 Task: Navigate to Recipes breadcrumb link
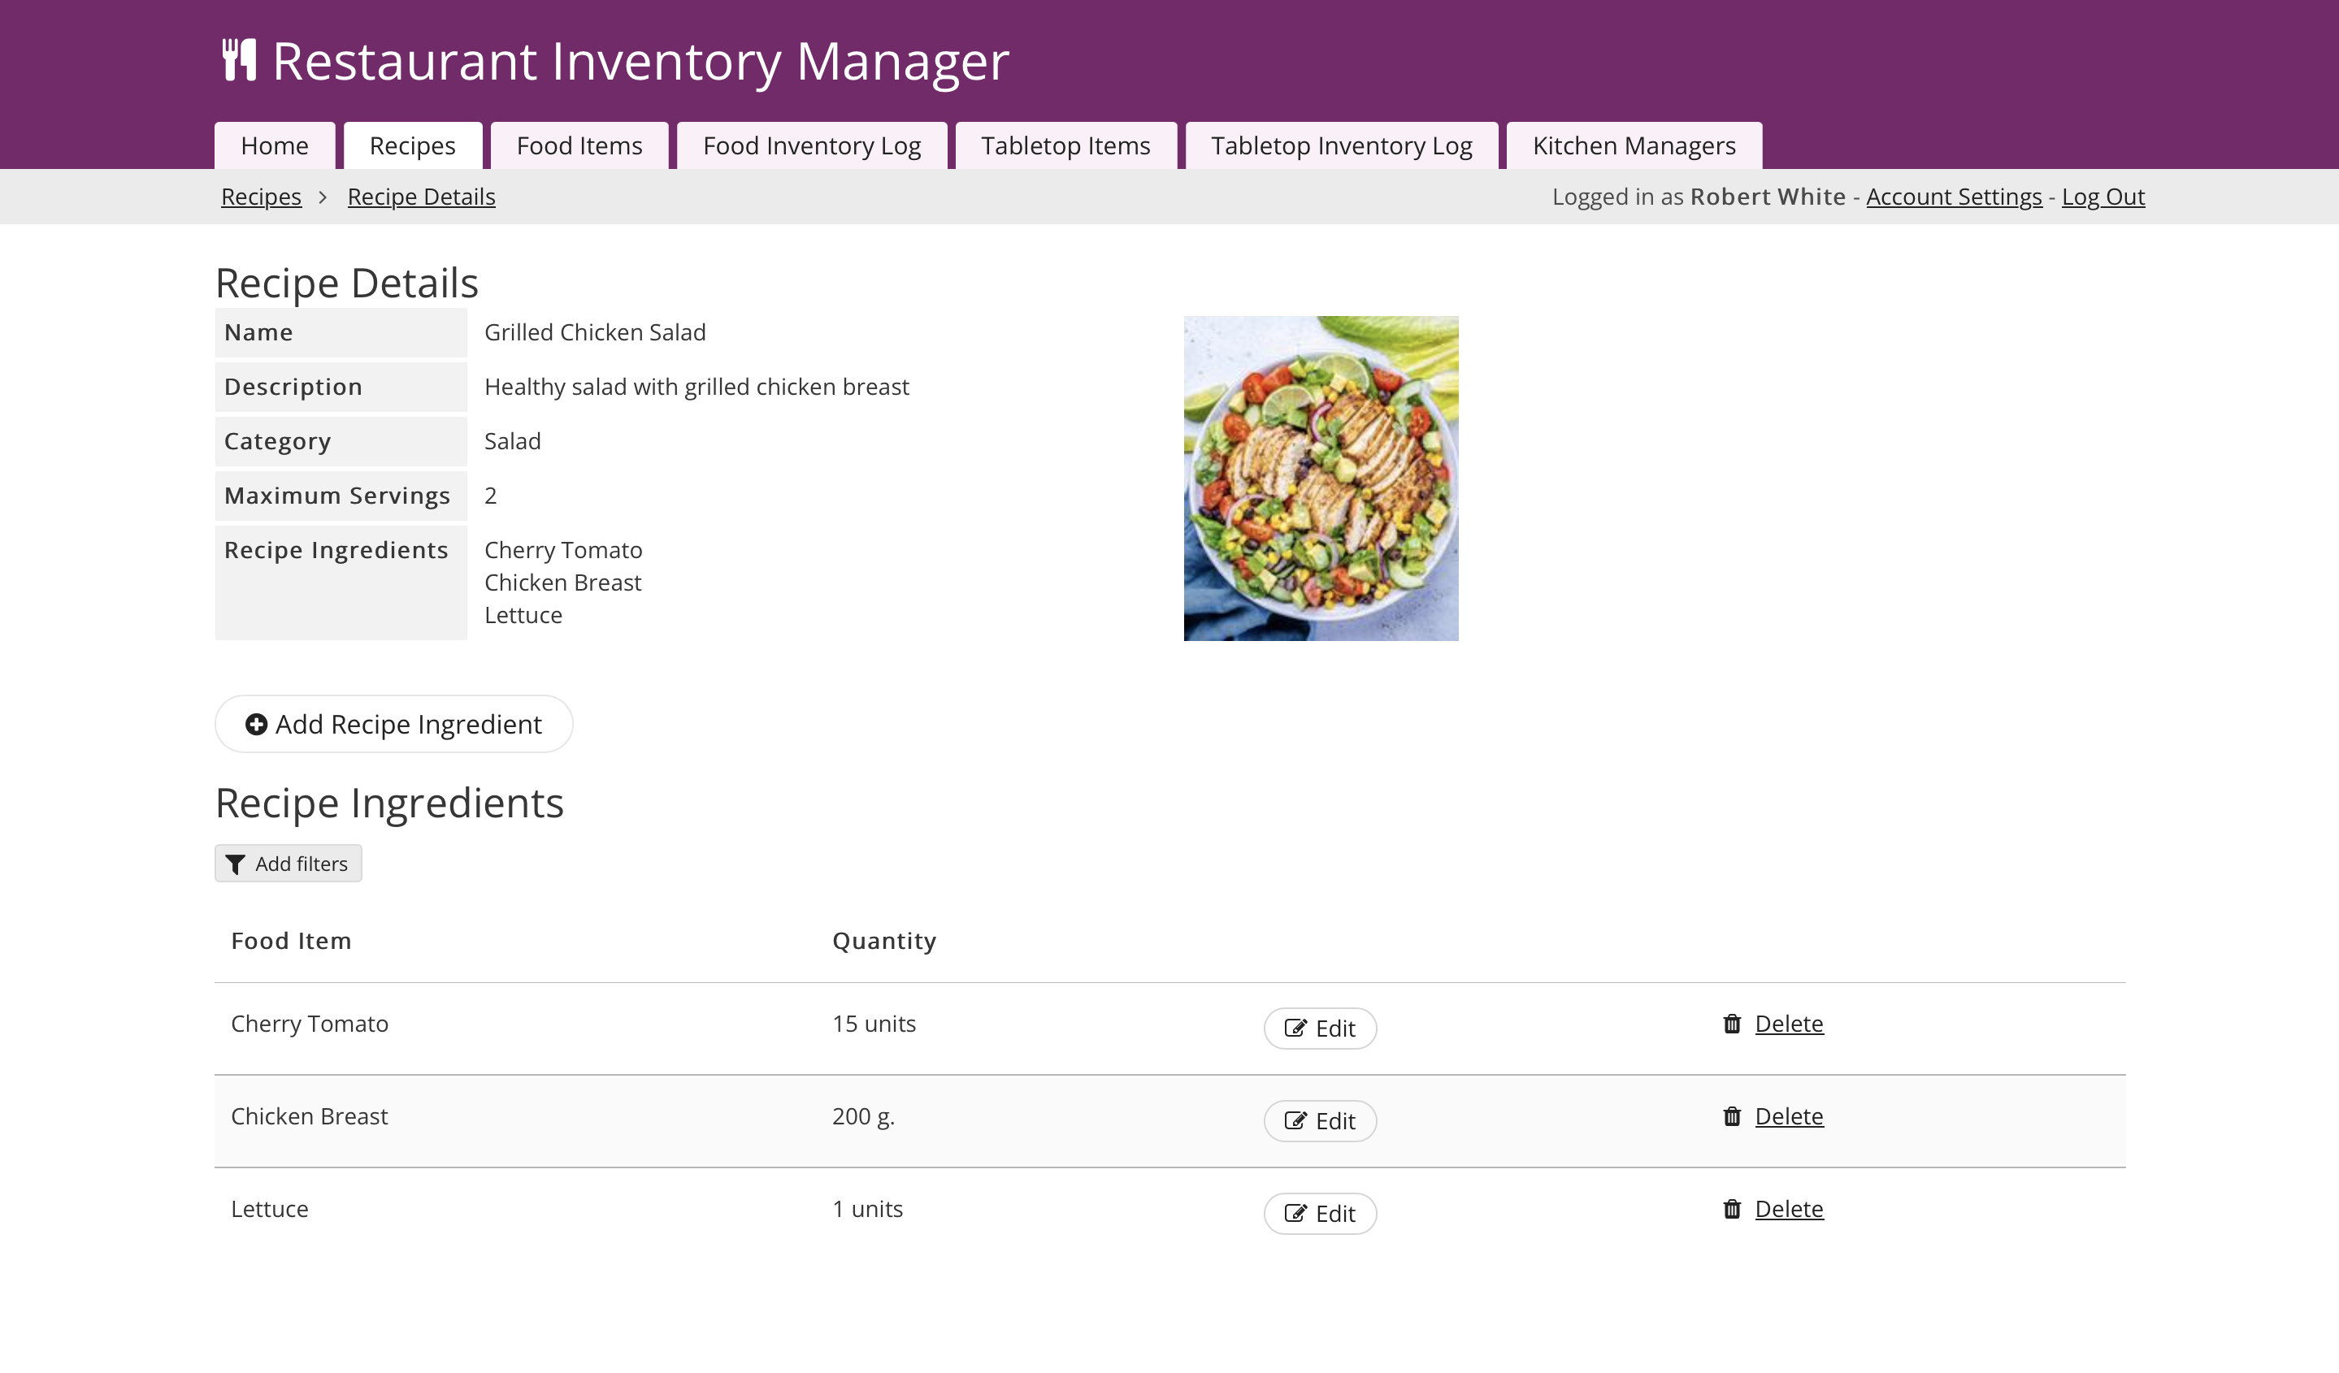pyautogui.click(x=261, y=197)
